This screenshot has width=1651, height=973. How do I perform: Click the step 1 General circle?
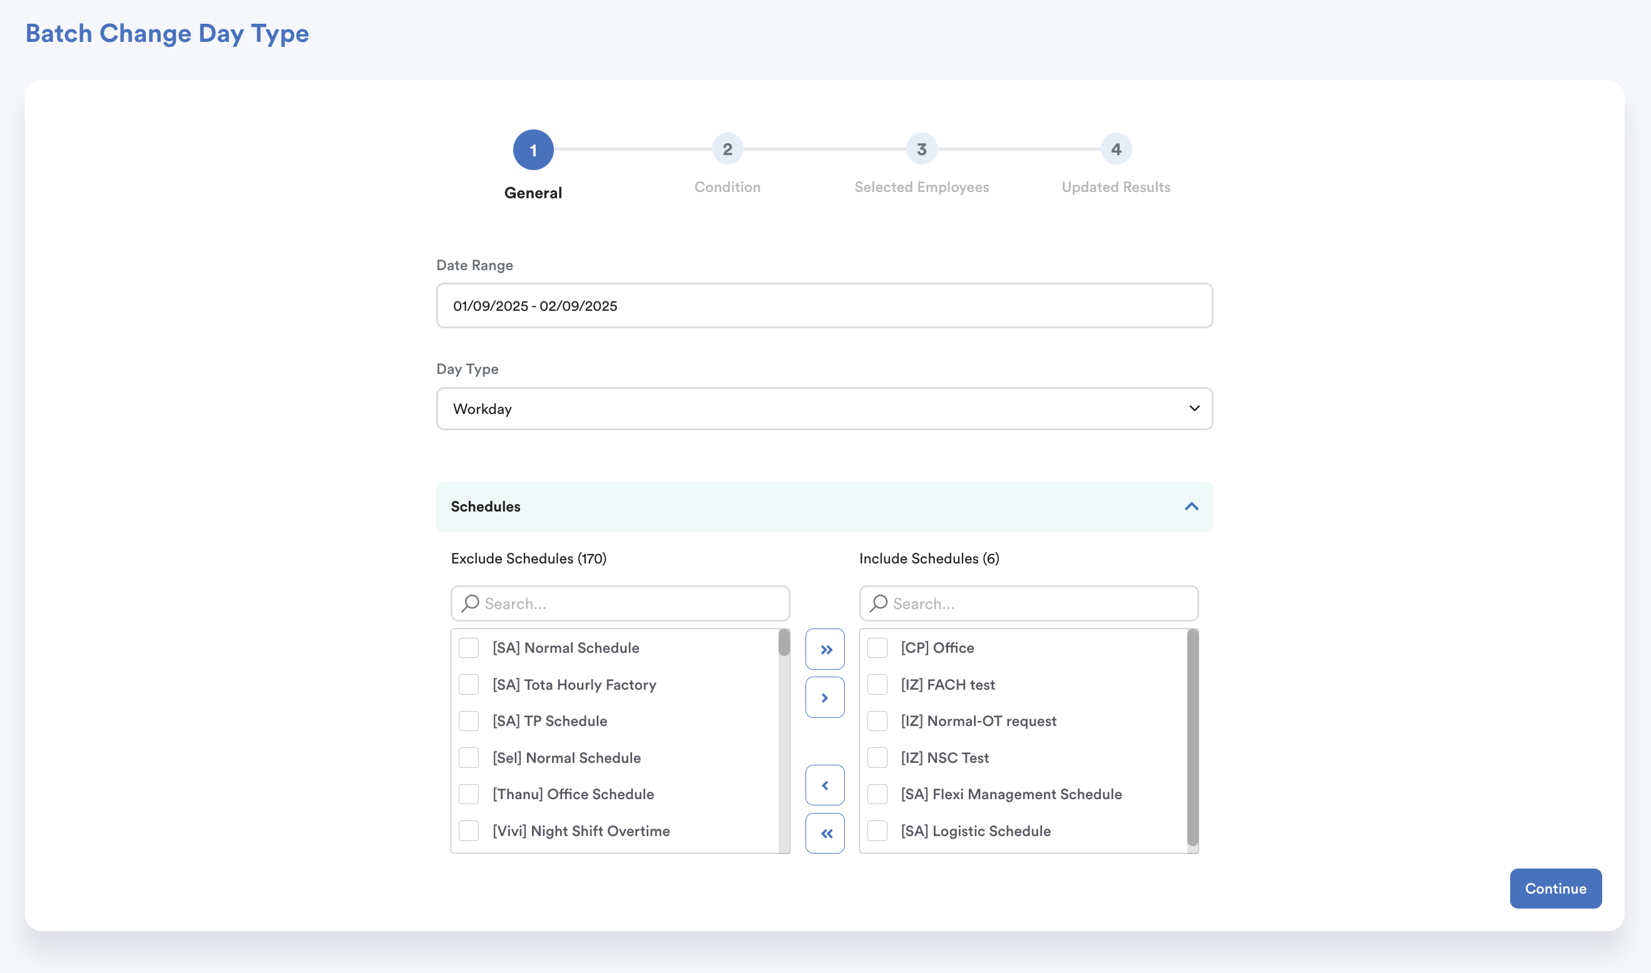533,150
